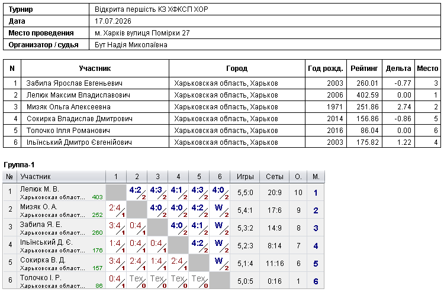
Task: Click the Игры column header in group table
Action: [245, 177]
